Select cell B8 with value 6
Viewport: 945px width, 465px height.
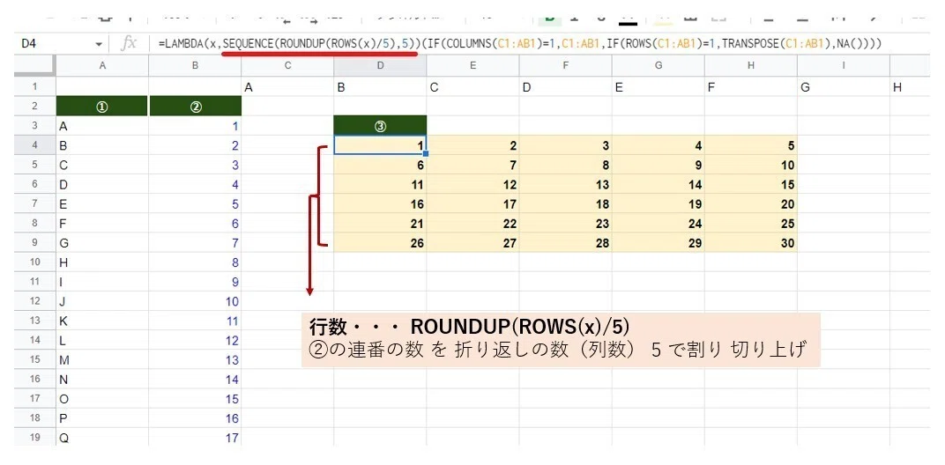(196, 224)
